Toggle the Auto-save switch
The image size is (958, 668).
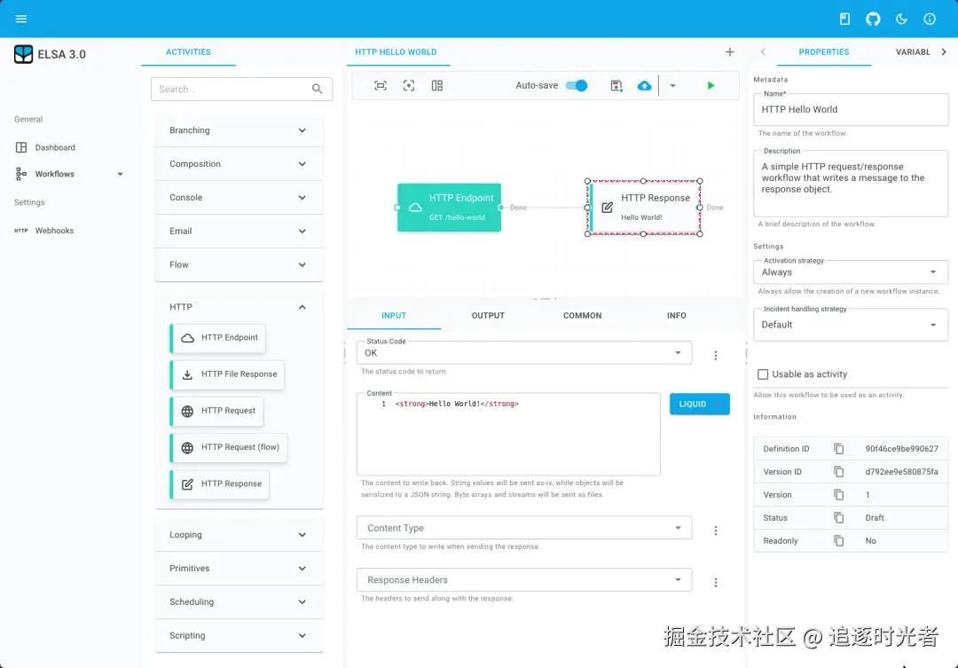coord(577,85)
